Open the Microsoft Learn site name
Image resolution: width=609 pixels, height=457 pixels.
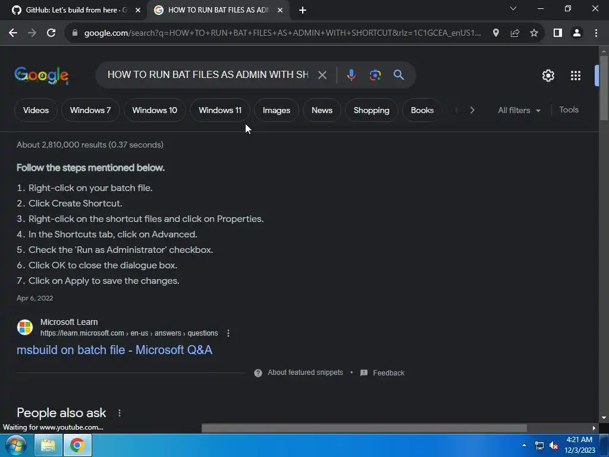pos(69,322)
